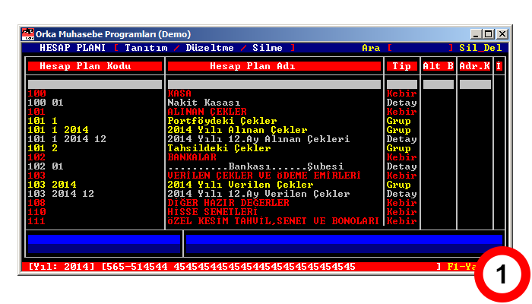Click into the Ara search field

click(420, 48)
